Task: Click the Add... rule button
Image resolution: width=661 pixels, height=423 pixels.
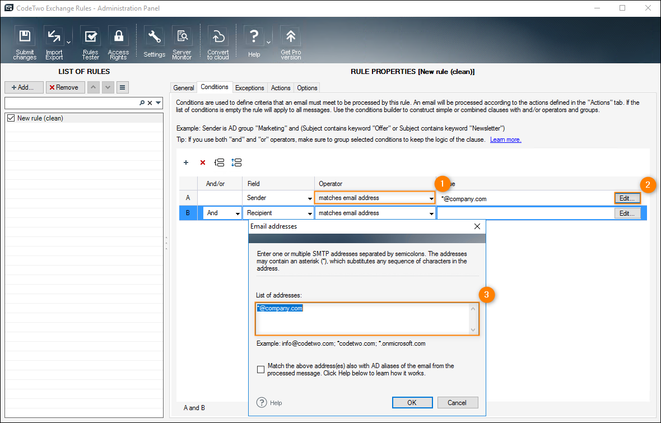Action: pyautogui.click(x=24, y=87)
